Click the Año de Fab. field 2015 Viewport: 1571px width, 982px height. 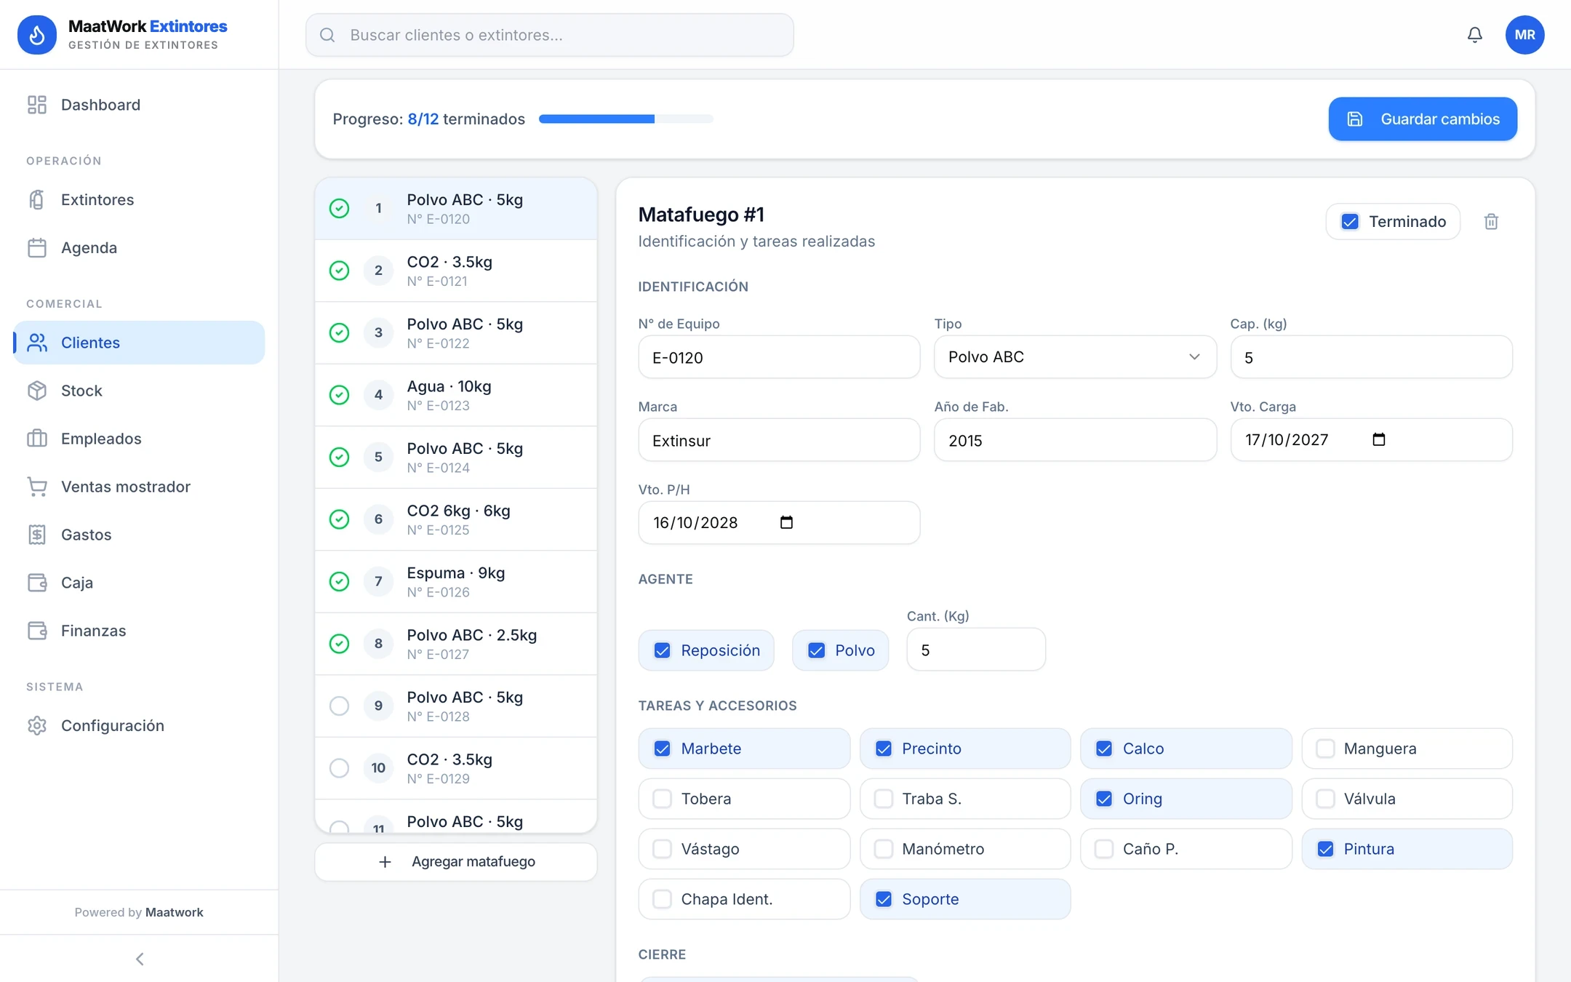click(x=1075, y=440)
